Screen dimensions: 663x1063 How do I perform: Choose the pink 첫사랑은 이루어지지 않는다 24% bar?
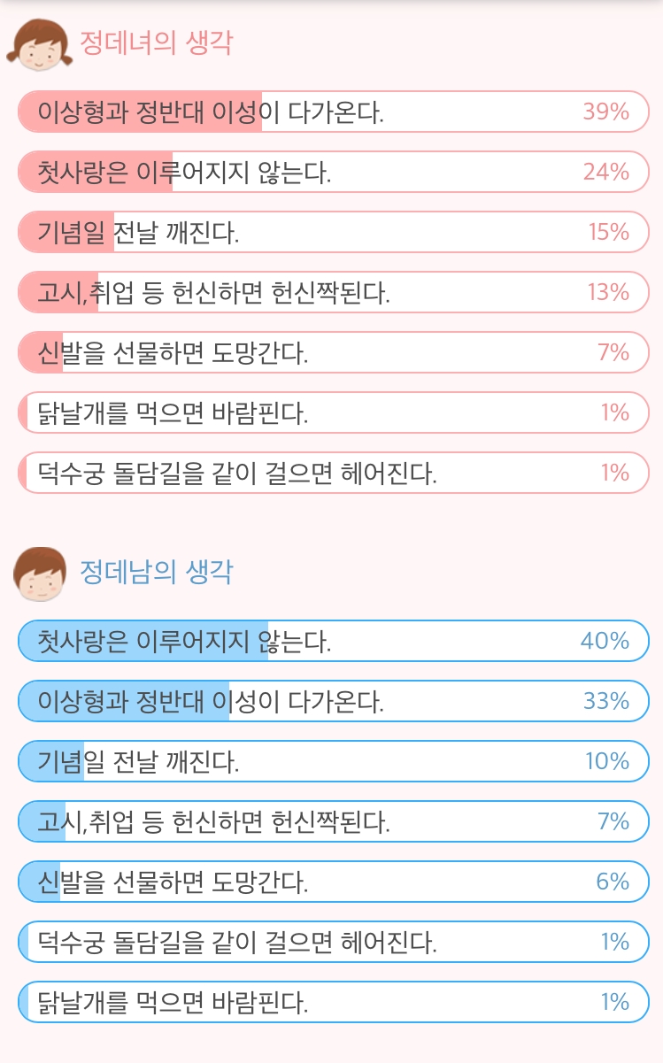click(334, 172)
